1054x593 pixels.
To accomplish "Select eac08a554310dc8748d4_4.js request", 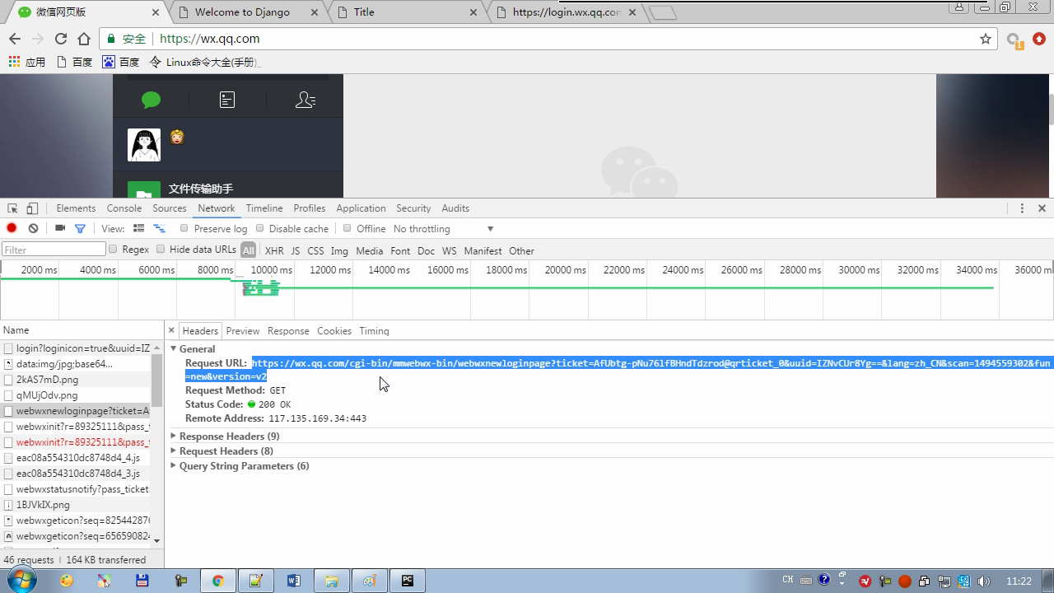I will coord(77,458).
